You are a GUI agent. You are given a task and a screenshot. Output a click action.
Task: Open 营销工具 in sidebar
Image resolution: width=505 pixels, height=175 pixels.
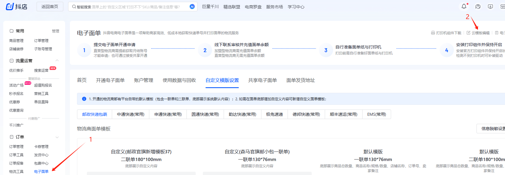point(41,93)
